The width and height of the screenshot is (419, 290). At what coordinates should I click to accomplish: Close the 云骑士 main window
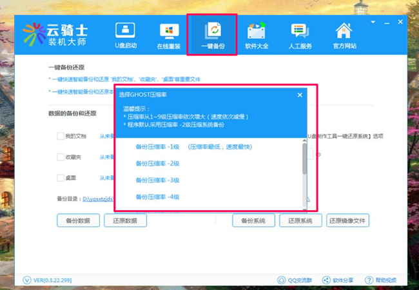tap(400, 22)
